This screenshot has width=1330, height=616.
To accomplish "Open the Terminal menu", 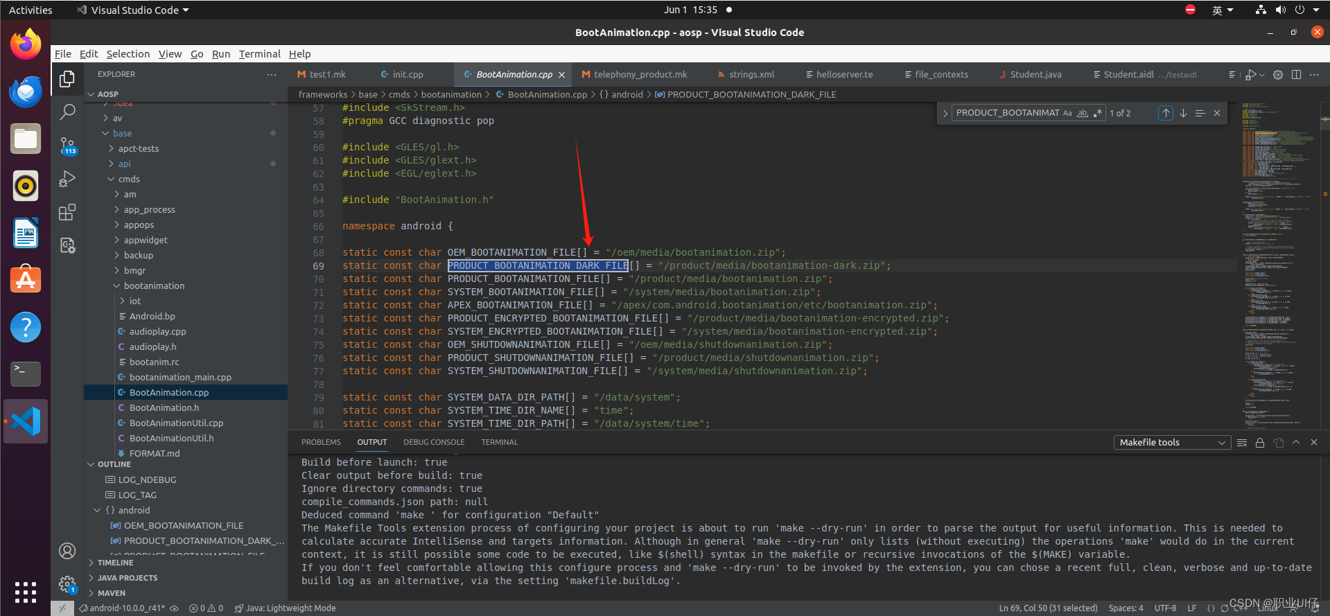I will point(259,54).
